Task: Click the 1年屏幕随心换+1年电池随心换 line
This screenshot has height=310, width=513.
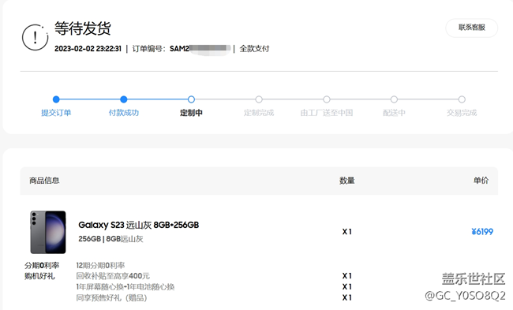Action: 125,287
